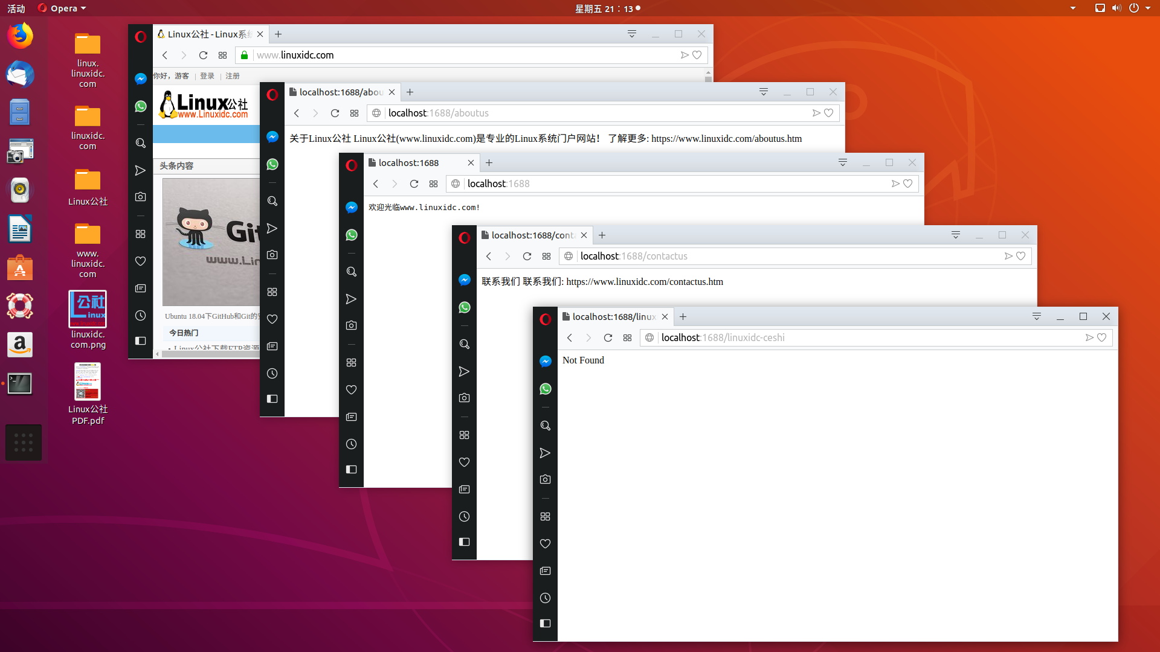
Task: Click the reload button in innermost browser window
Action: click(607, 337)
